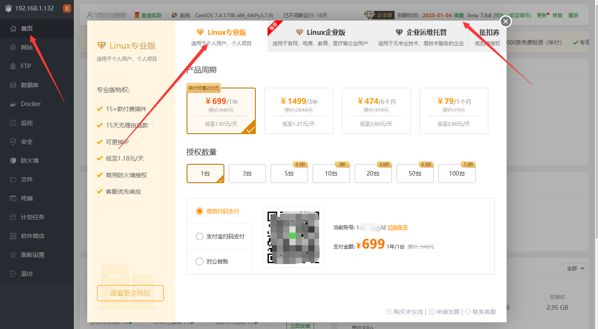Viewport: 598px width, 329px height.
Task: Click the 邀请奖励 gift icon
Action: pos(137,15)
